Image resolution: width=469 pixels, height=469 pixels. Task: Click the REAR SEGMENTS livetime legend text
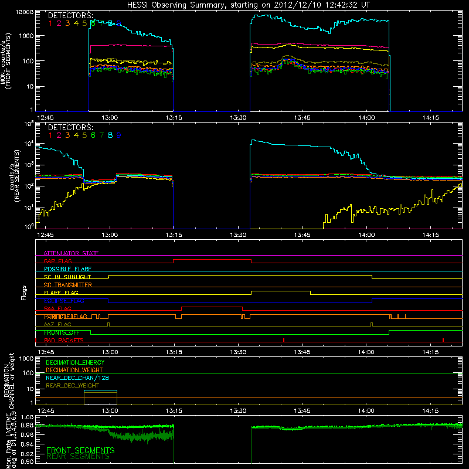click(x=78, y=457)
